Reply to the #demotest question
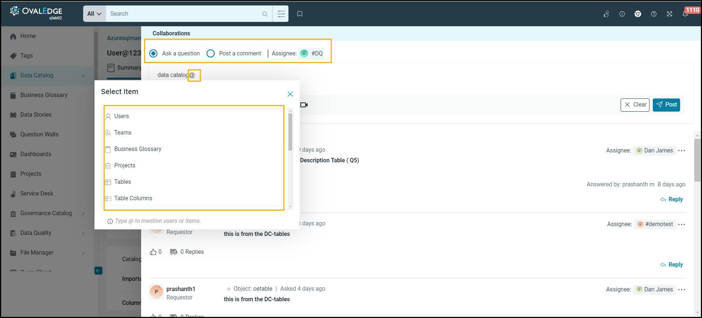The image size is (702, 318). coord(671,265)
